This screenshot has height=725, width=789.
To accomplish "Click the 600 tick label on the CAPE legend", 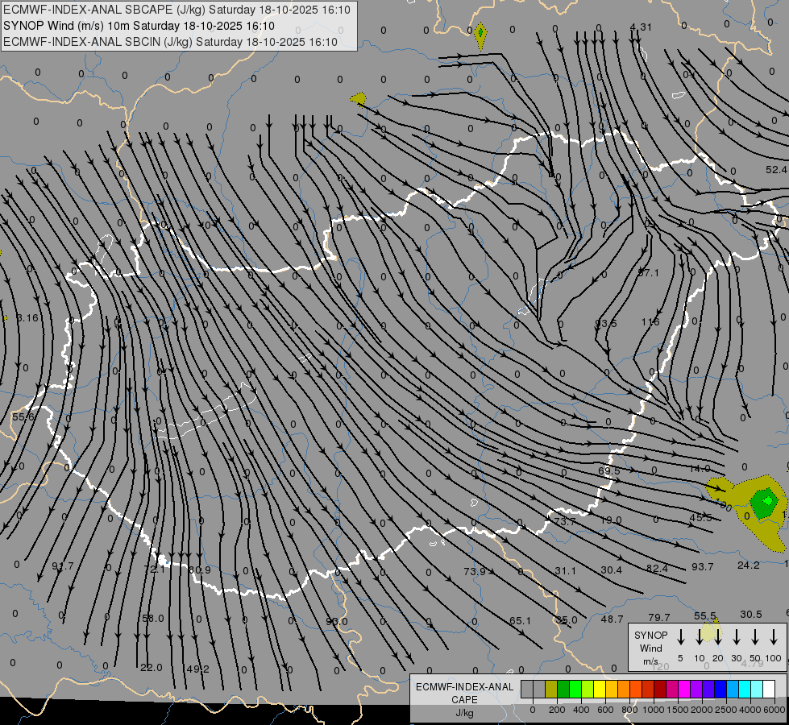I will pyautogui.click(x=605, y=710).
